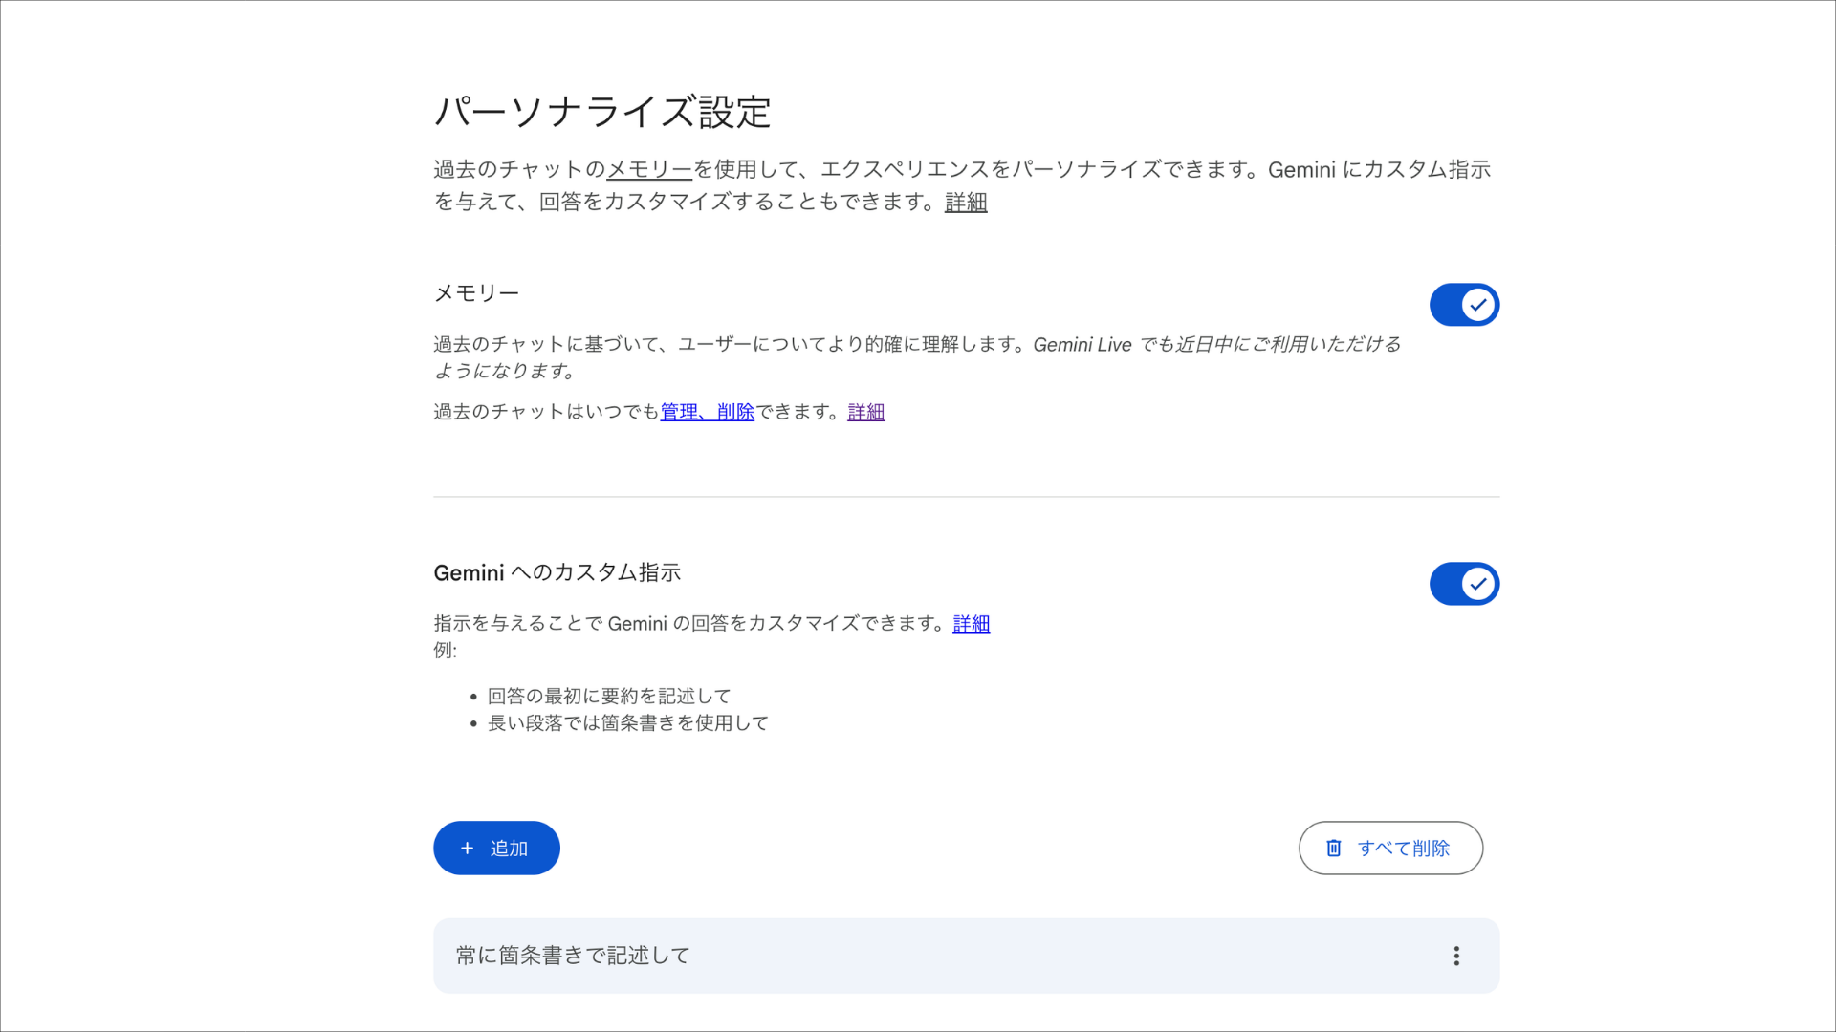Open the underlined メモリー link in the description
The height and width of the screenshot is (1032, 1836).
[x=649, y=169]
